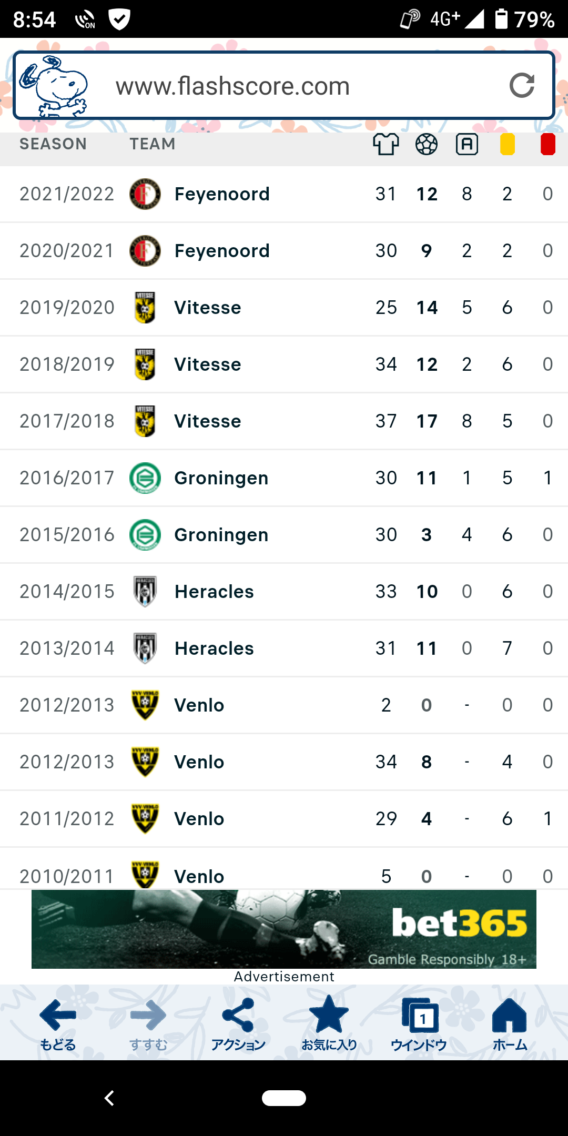Tap the matches played jersey icon

(x=386, y=144)
